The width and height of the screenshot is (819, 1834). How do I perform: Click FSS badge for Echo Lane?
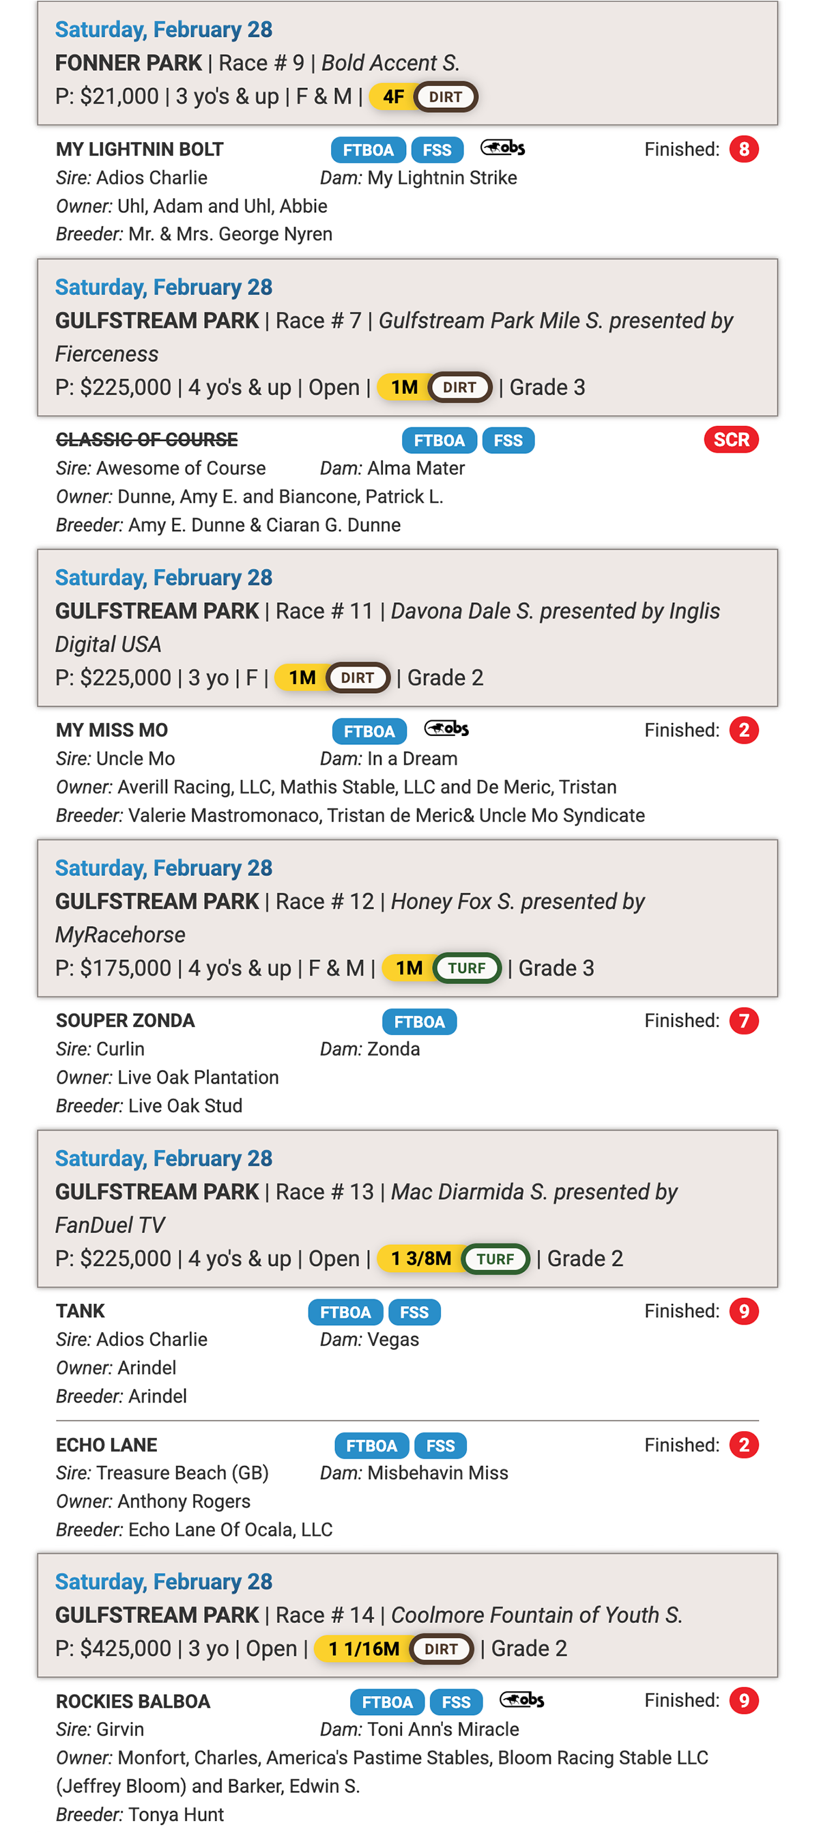440,1446
